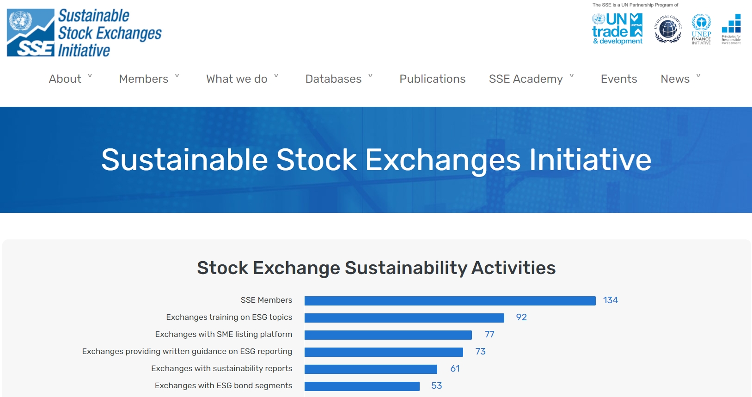Click the Sustainable Stock Exchanges Initiative logo
The height and width of the screenshot is (397, 752).
pyautogui.click(x=84, y=33)
